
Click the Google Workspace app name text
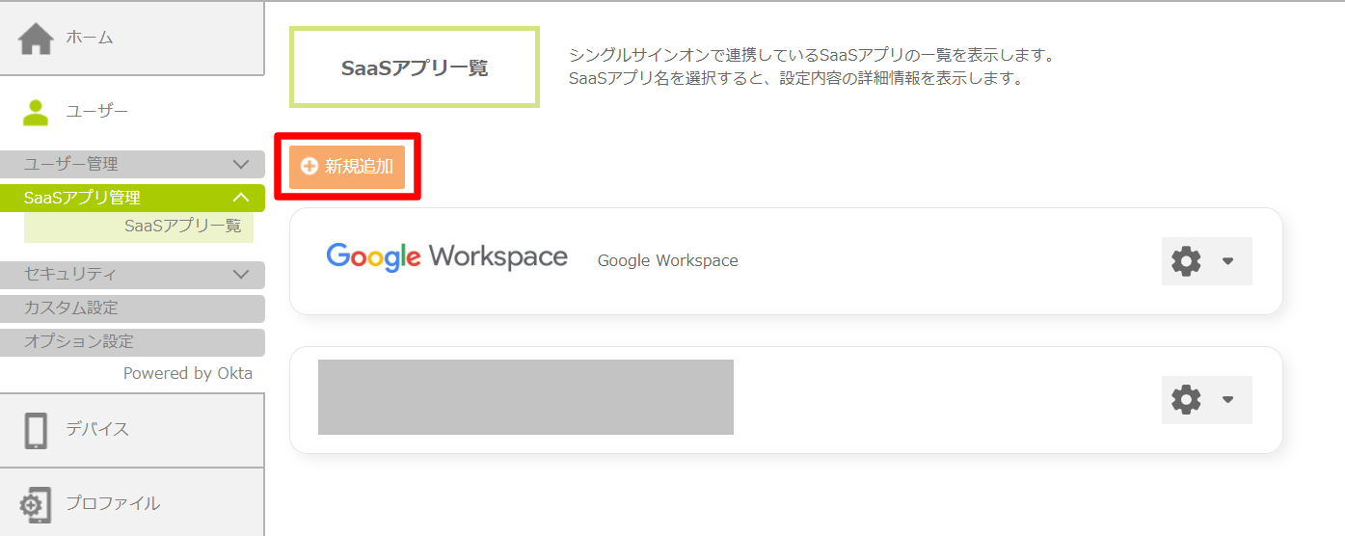(x=667, y=261)
